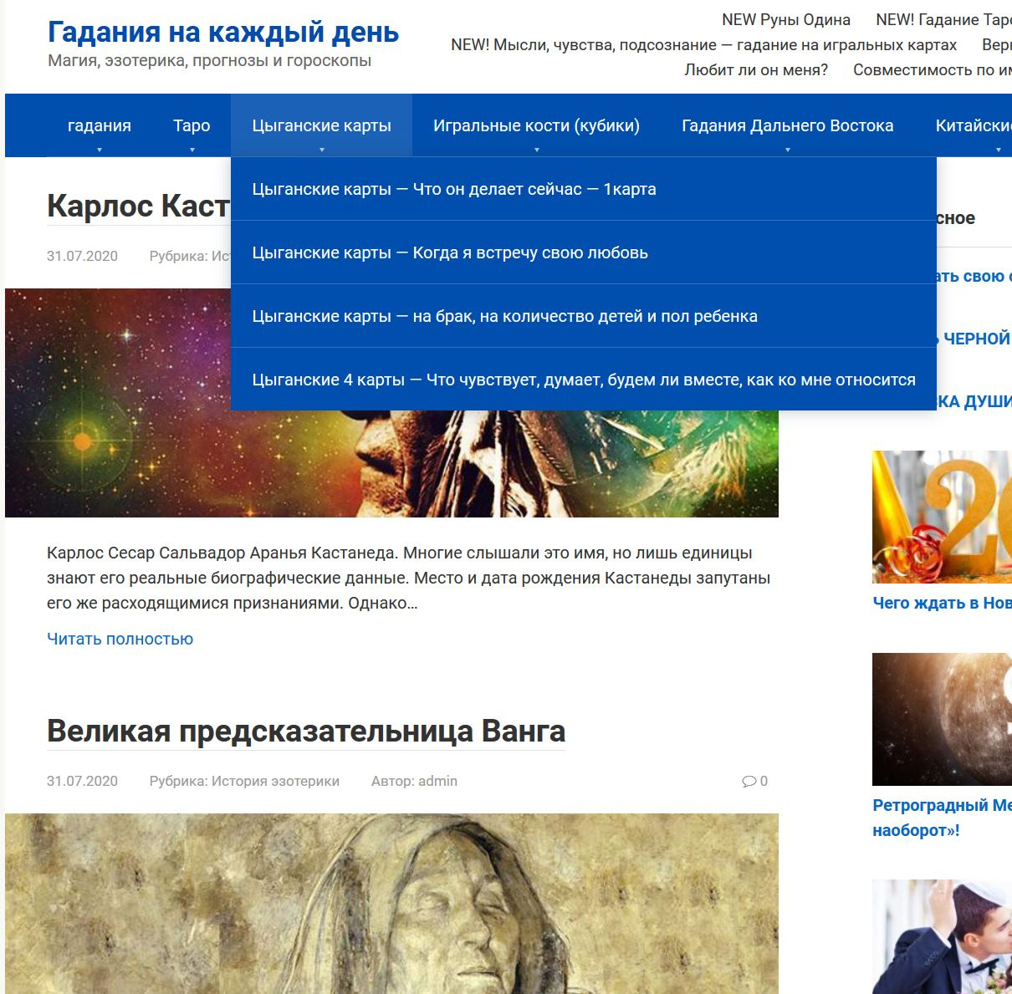This screenshot has height=994, width=1012.
Task: Click 'Читать полностью' under the Кастанеда article
Action: [x=120, y=639]
